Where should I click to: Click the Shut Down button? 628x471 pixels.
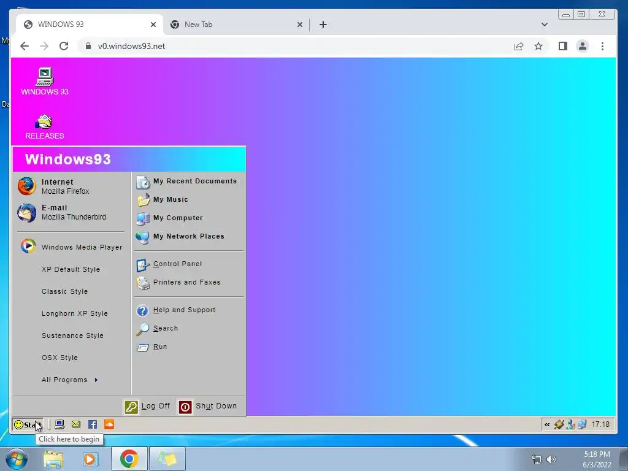(x=208, y=406)
